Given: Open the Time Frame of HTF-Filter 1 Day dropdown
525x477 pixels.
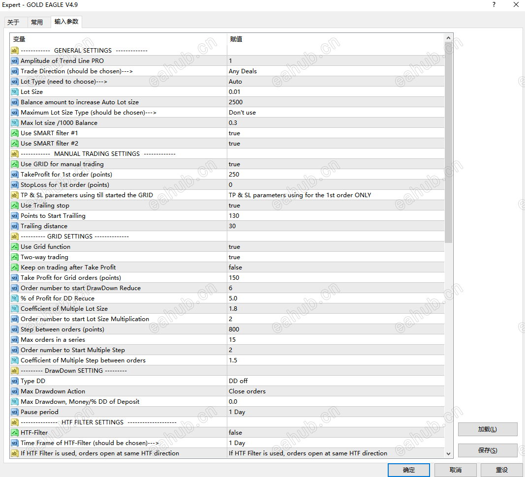Looking at the screenshot, I should tap(336, 443).
